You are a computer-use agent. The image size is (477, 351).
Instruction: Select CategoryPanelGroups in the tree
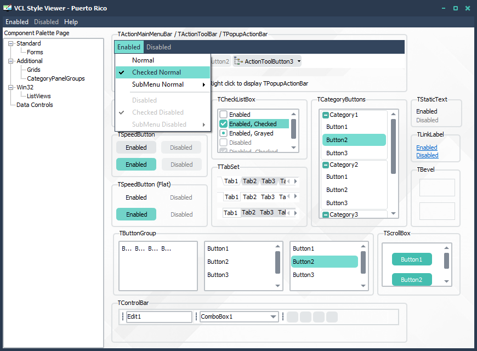(x=56, y=78)
